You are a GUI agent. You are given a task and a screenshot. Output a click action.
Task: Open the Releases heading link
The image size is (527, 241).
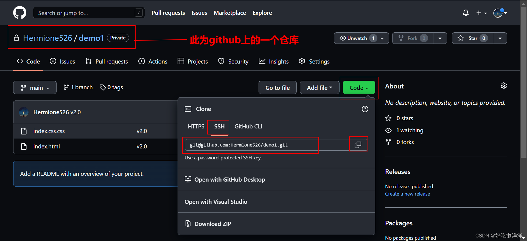[x=397, y=172]
